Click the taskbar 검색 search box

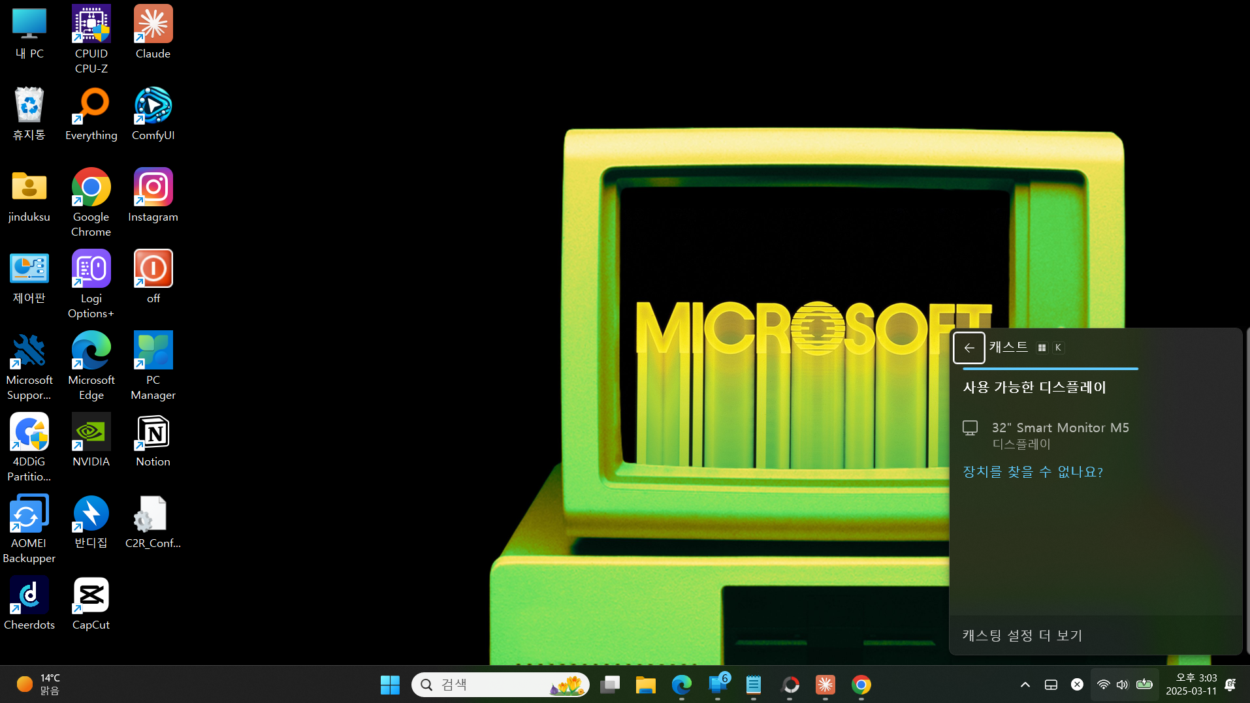coord(500,685)
